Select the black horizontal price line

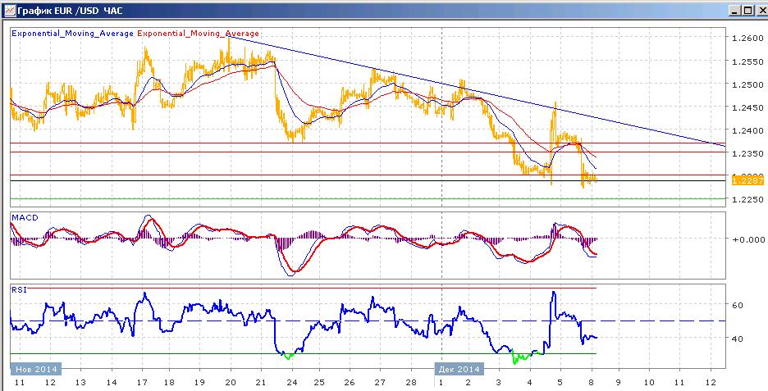point(368,181)
